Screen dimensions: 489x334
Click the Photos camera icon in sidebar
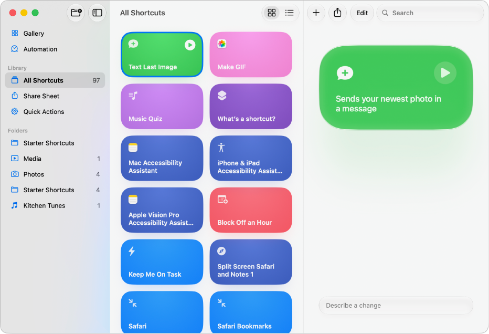15,174
